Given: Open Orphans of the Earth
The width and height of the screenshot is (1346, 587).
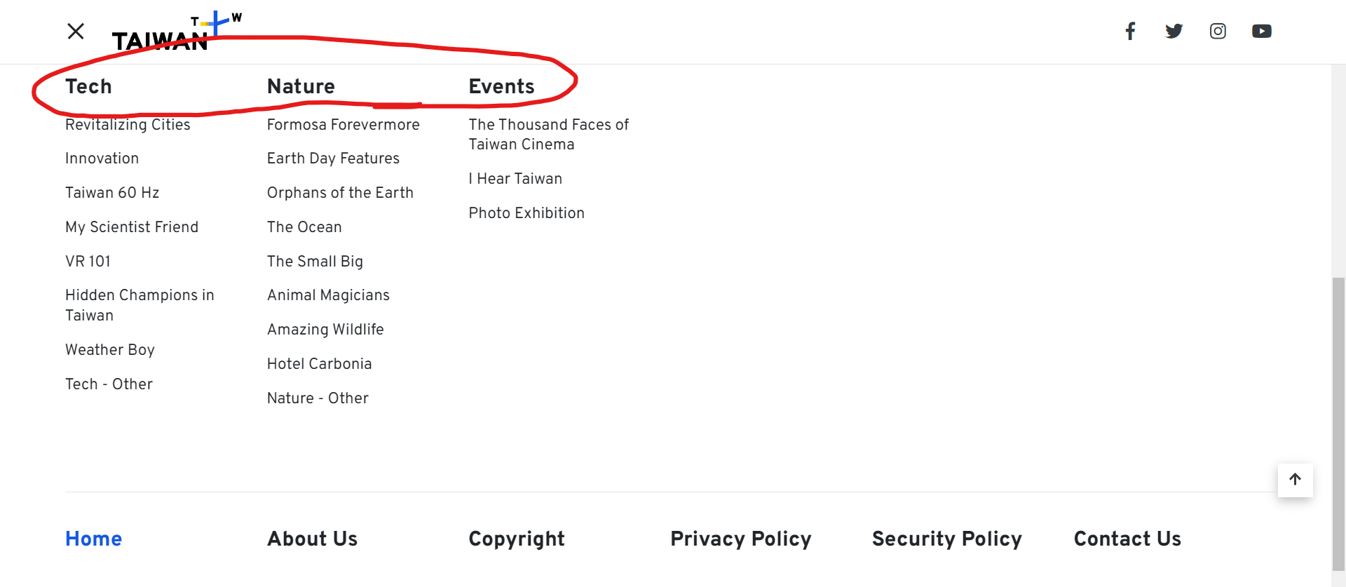Looking at the screenshot, I should [x=340, y=192].
